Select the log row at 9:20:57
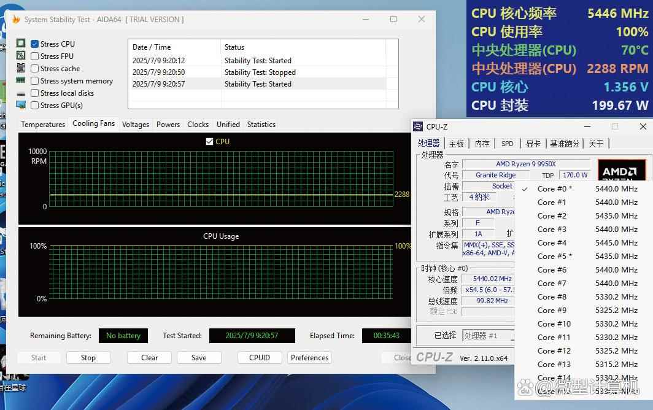Viewport: 653px width, 410px height. tap(257, 84)
